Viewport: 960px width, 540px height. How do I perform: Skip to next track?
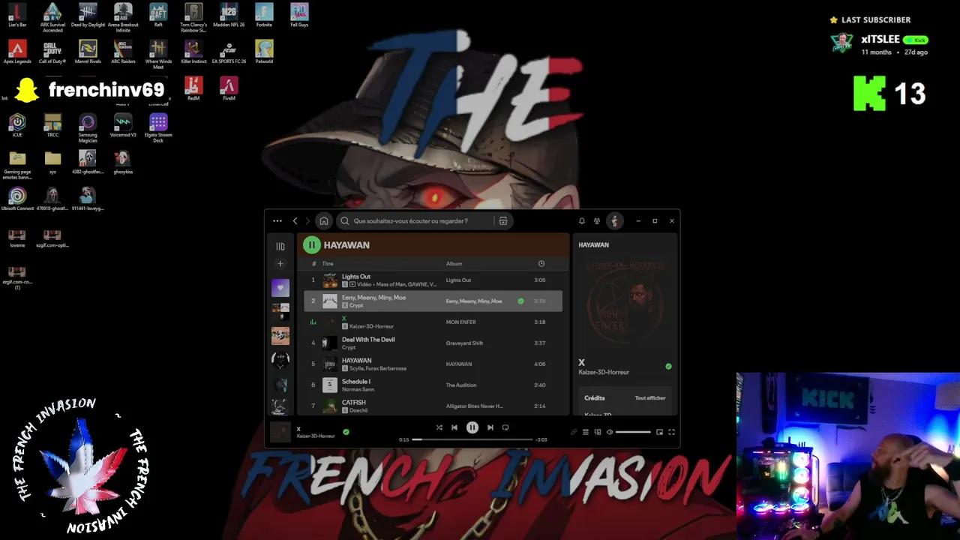click(490, 427)
